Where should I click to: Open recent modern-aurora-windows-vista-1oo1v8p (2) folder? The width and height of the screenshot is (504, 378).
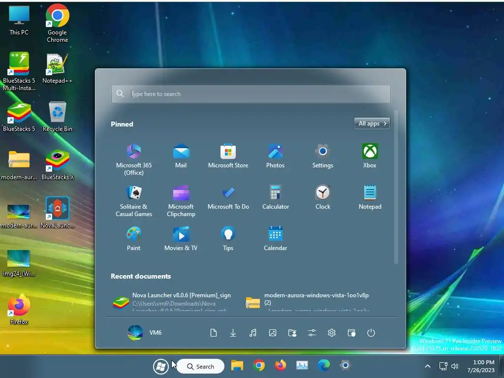[309, 301]
